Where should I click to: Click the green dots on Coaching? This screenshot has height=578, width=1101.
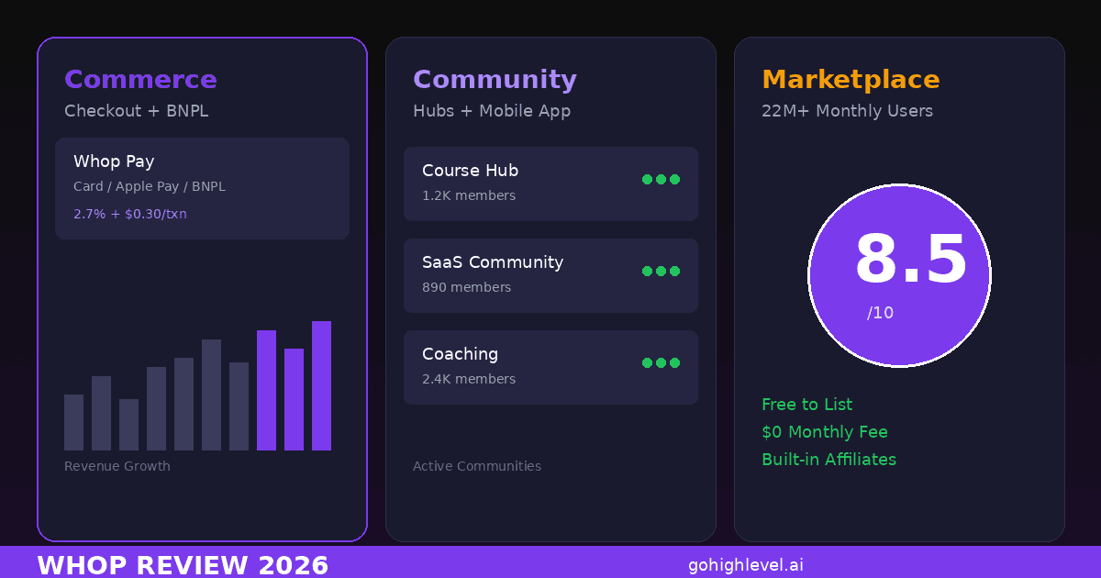point(661,362)
